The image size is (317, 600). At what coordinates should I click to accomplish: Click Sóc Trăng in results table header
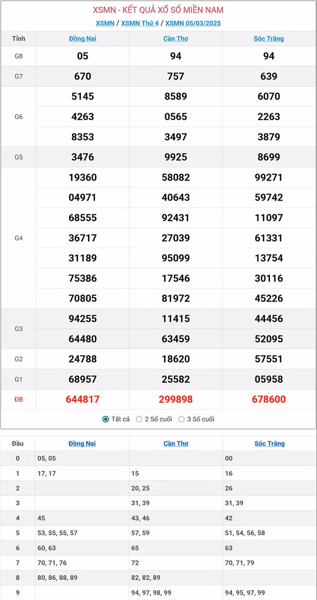(269, 39)
